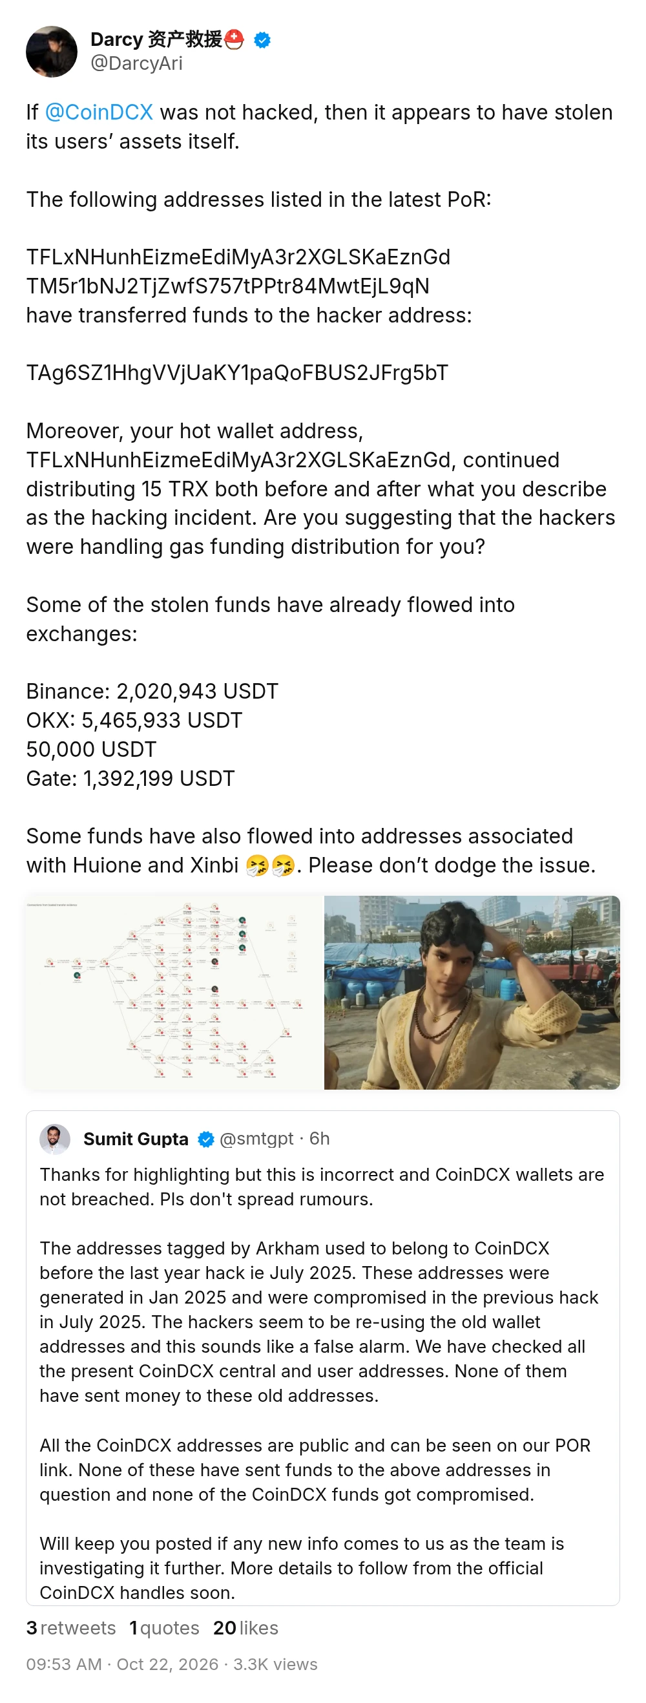Open the @CoinDCX mention link
Viewport: 646px width, 1703px height.
tap(99, 112)
